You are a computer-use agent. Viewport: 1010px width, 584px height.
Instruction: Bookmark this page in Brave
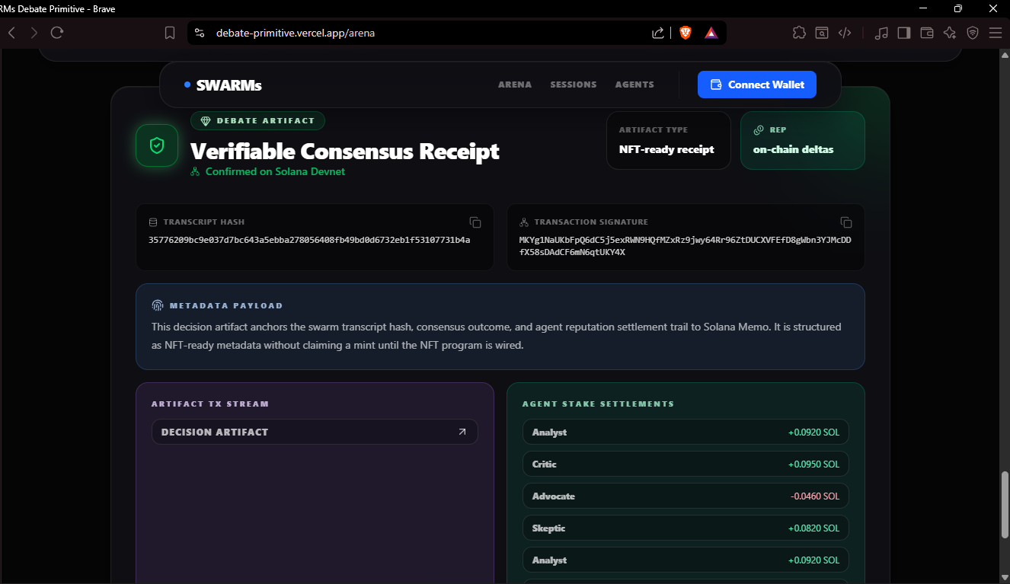click(170, 33)
